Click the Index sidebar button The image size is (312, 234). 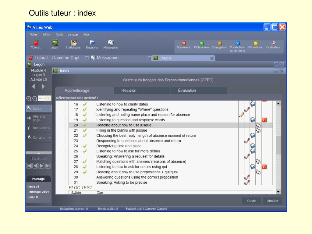tap(39, 108)
